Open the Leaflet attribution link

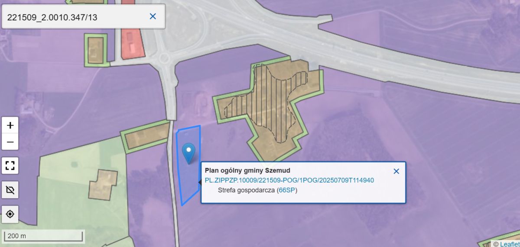point(509,244)
